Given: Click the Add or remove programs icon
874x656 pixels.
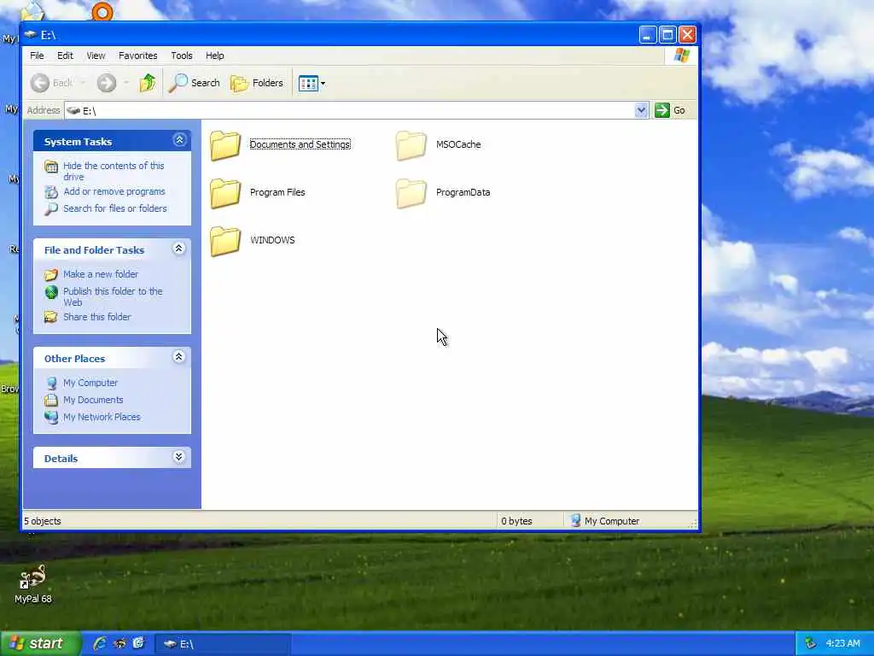Looking at the screenshot, I should tap(51, 192).
